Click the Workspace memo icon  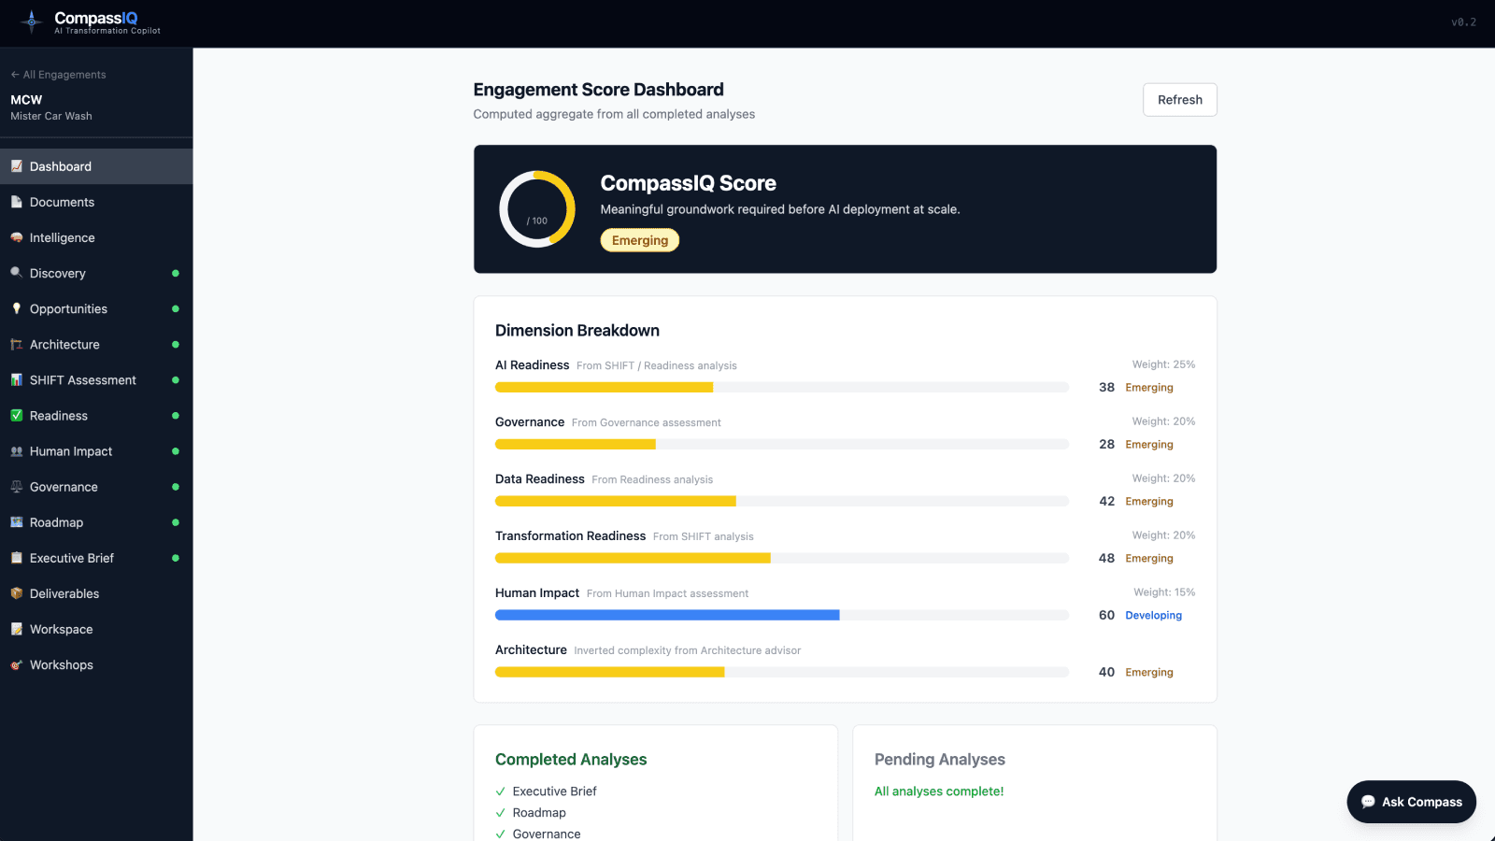(x=16, y=629)
